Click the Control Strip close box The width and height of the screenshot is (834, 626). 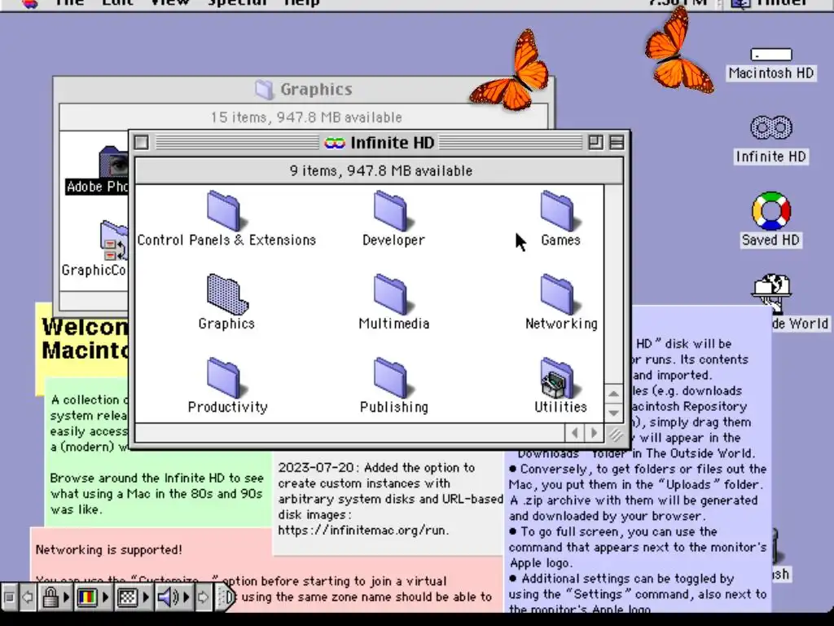pyautogui.click(x=9, y=597)
